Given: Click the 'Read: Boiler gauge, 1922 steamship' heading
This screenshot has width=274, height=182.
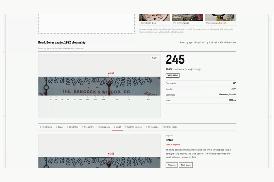Looking at the screenshot, I should tap(62, 42).
